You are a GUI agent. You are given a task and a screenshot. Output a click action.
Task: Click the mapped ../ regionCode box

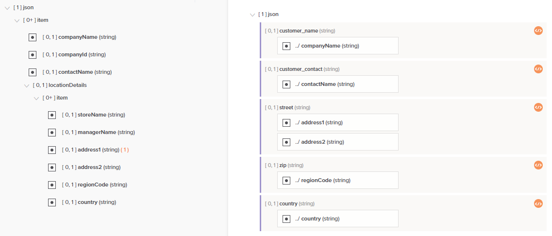point(337,180)
